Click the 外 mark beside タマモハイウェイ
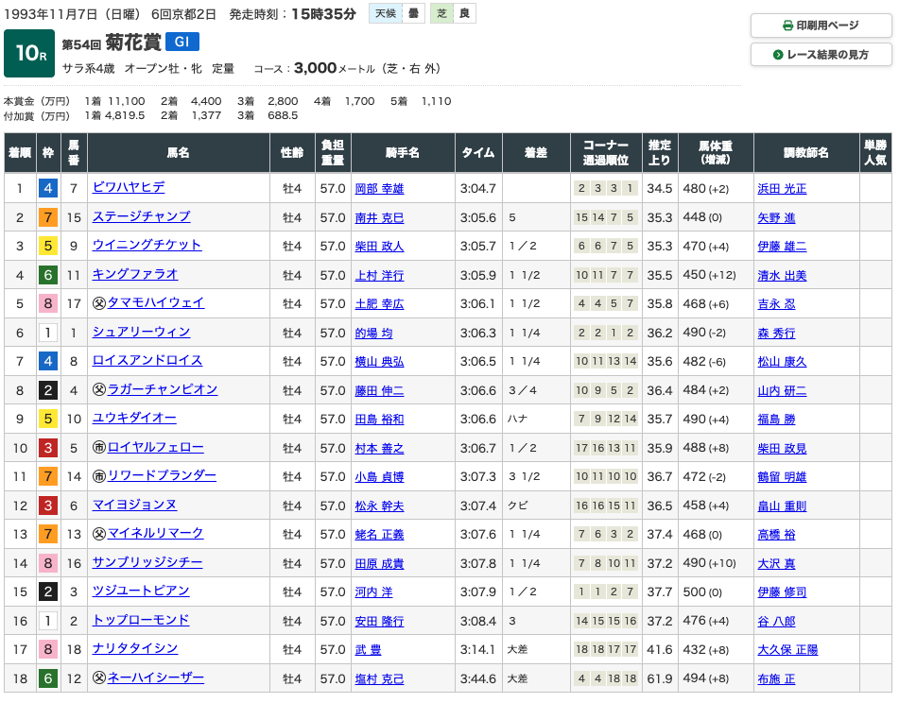Screen dimensions: 899x703 coord(98,303)
